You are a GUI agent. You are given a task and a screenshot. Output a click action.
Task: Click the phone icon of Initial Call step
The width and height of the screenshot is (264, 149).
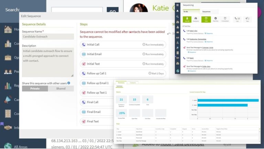[x=84, y=45]
